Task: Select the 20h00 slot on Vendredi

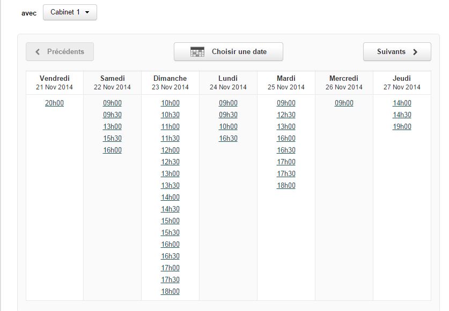Action: (54, 103)
